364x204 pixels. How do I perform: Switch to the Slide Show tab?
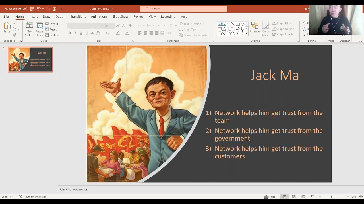[120, 16]
